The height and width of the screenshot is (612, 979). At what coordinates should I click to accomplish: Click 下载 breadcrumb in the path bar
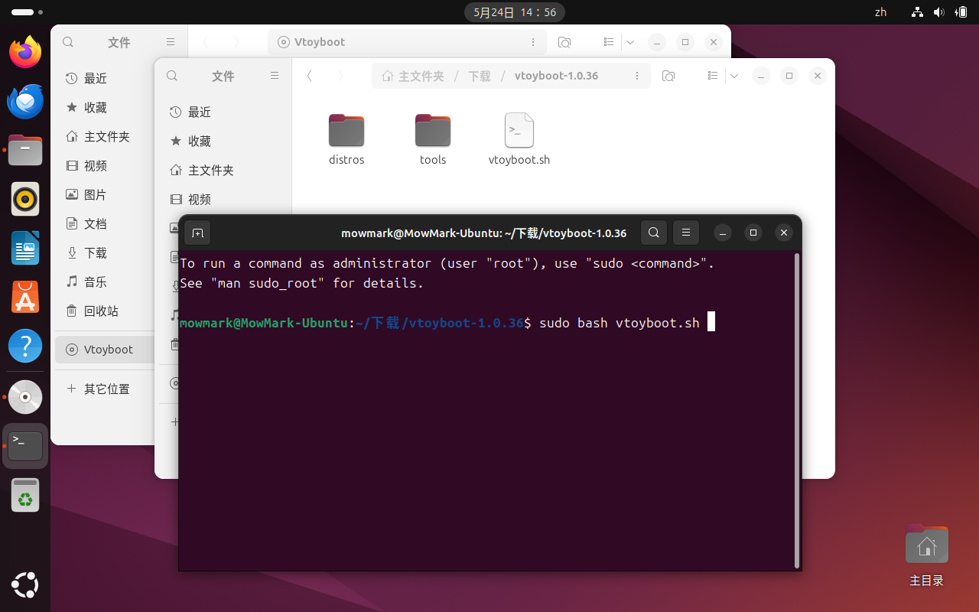[x=480, y=76]
